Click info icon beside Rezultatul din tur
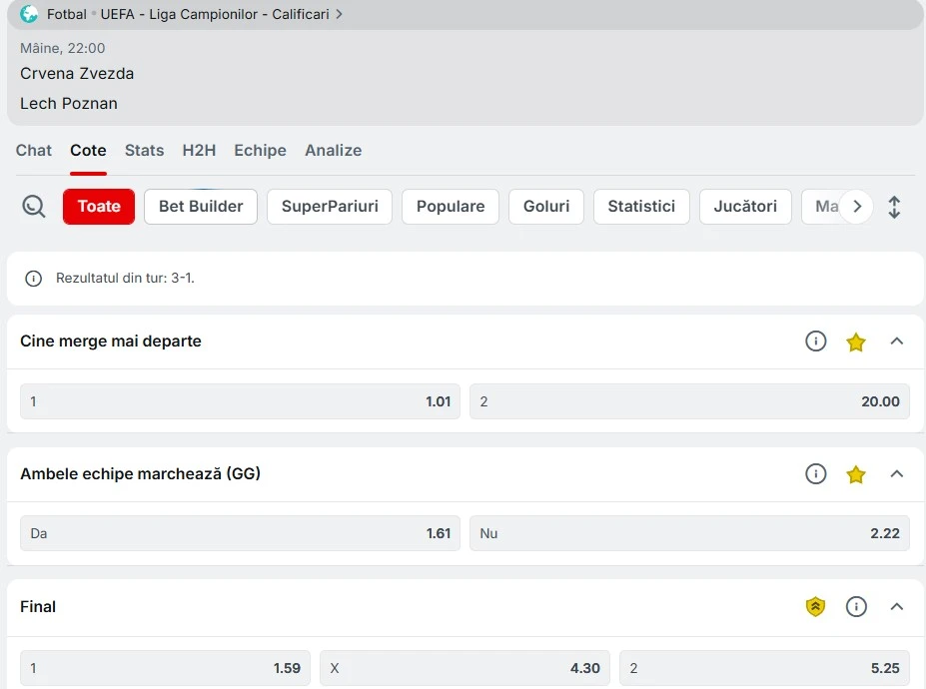926x689 pixels. click(34, 278)
